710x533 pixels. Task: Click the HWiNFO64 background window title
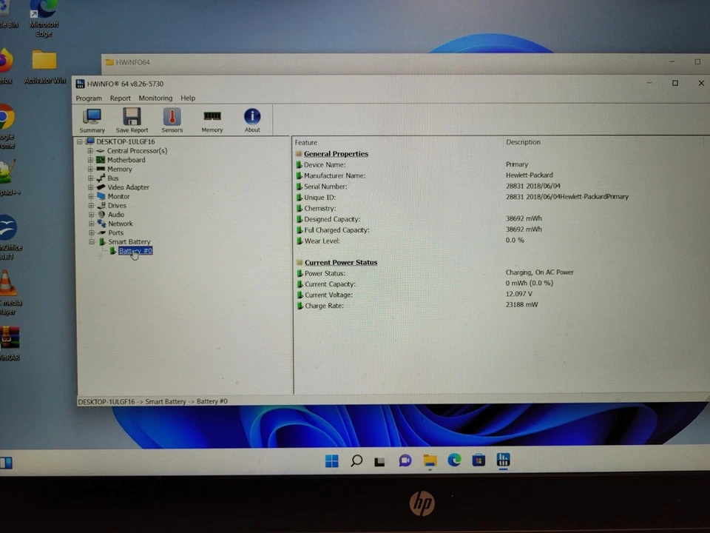pyautogui.click(x=132, y=62)
